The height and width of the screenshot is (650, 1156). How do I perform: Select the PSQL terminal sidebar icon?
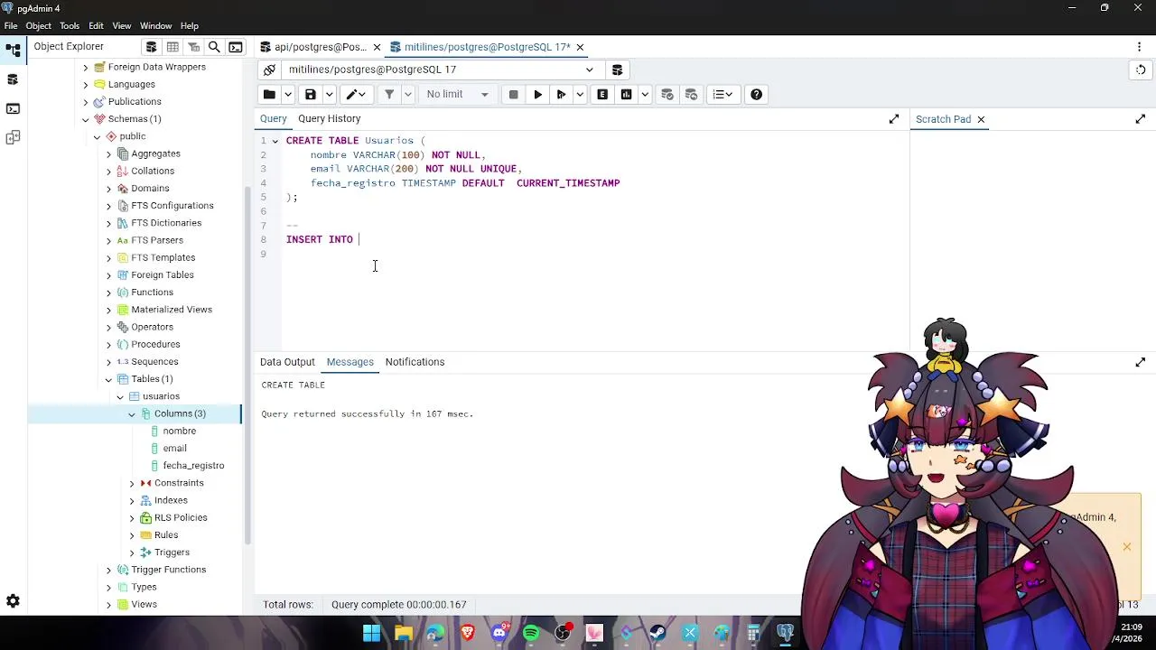13,108
